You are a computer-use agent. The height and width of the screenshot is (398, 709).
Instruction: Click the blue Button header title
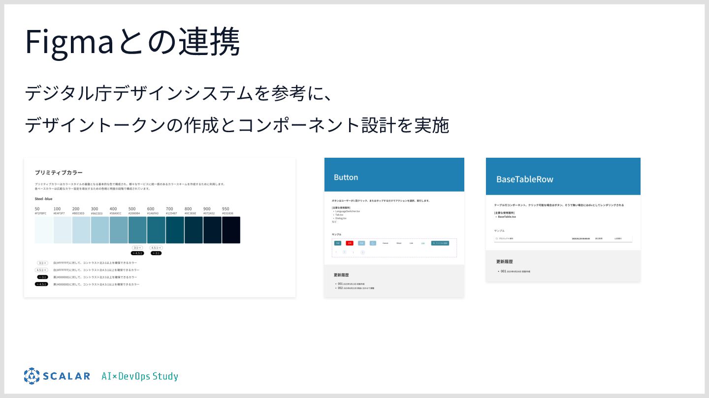[346, 177]
